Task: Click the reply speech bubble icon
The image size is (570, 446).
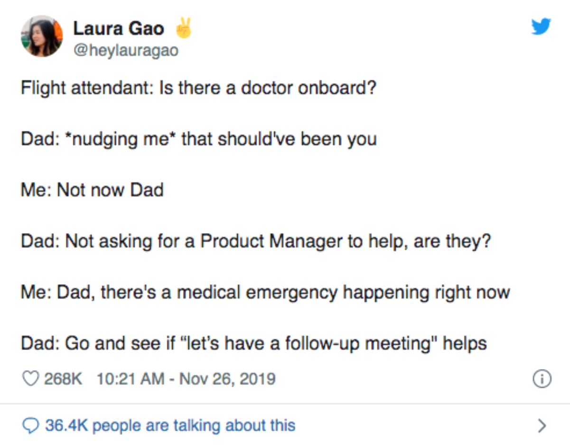Action: 30,425
